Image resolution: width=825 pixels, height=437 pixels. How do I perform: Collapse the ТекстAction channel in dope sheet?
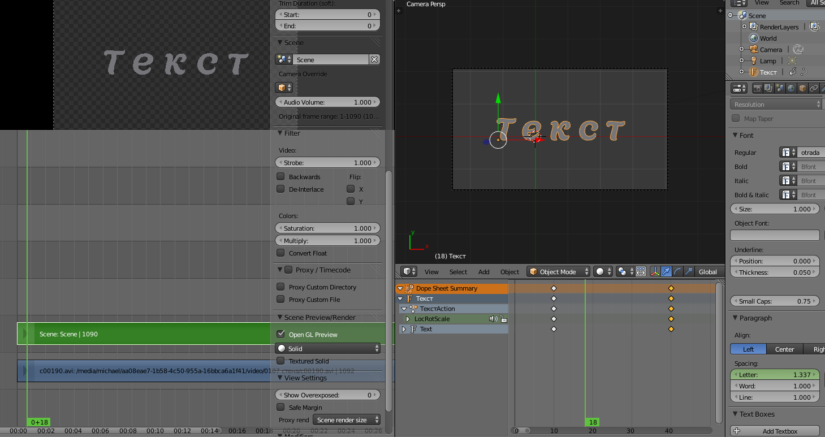(x=403, y=309)
